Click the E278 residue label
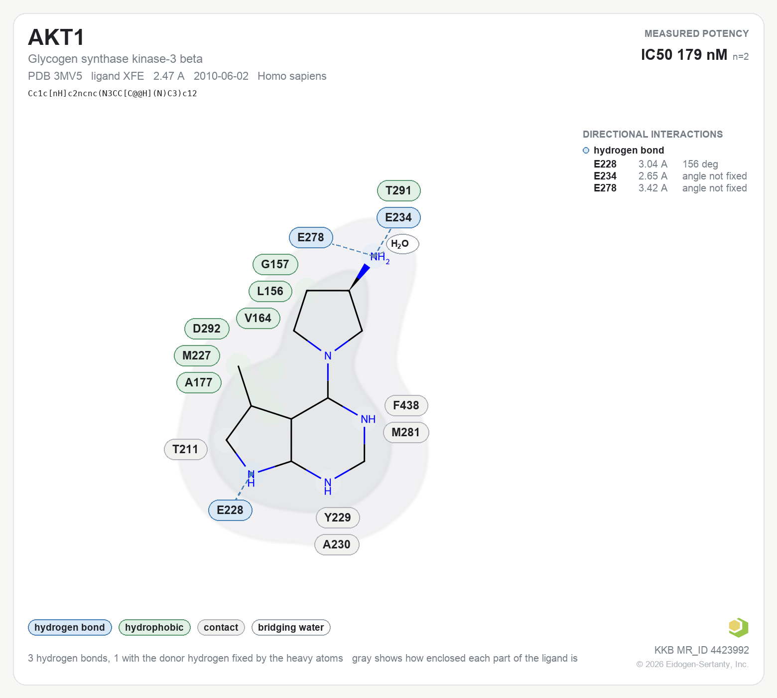This screenshot has width=777, height=698. coord(311,237)
